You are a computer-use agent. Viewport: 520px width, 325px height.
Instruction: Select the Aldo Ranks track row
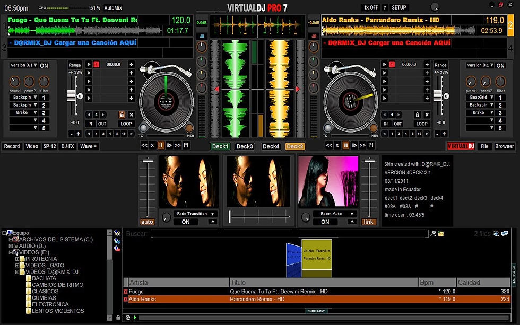[x=317, y=299]
